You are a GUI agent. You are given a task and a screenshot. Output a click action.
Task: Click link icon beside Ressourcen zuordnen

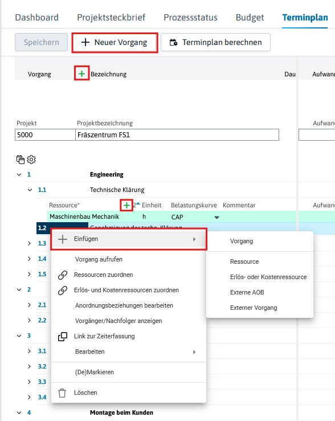click(63, 275)
